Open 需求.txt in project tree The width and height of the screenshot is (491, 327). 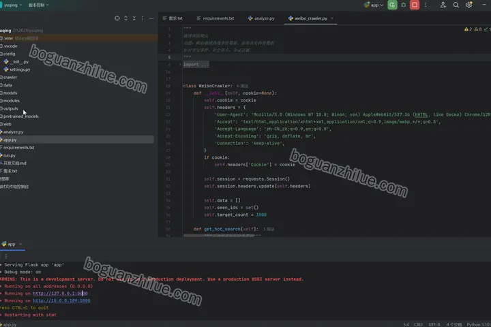coord(9,171)
